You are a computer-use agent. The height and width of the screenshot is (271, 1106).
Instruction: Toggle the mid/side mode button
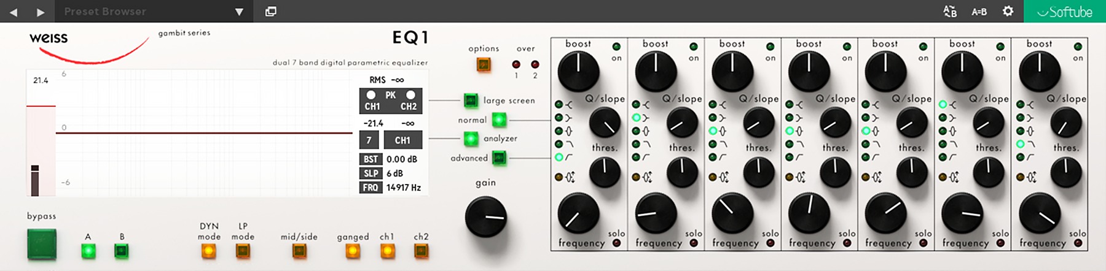point(299,251)
